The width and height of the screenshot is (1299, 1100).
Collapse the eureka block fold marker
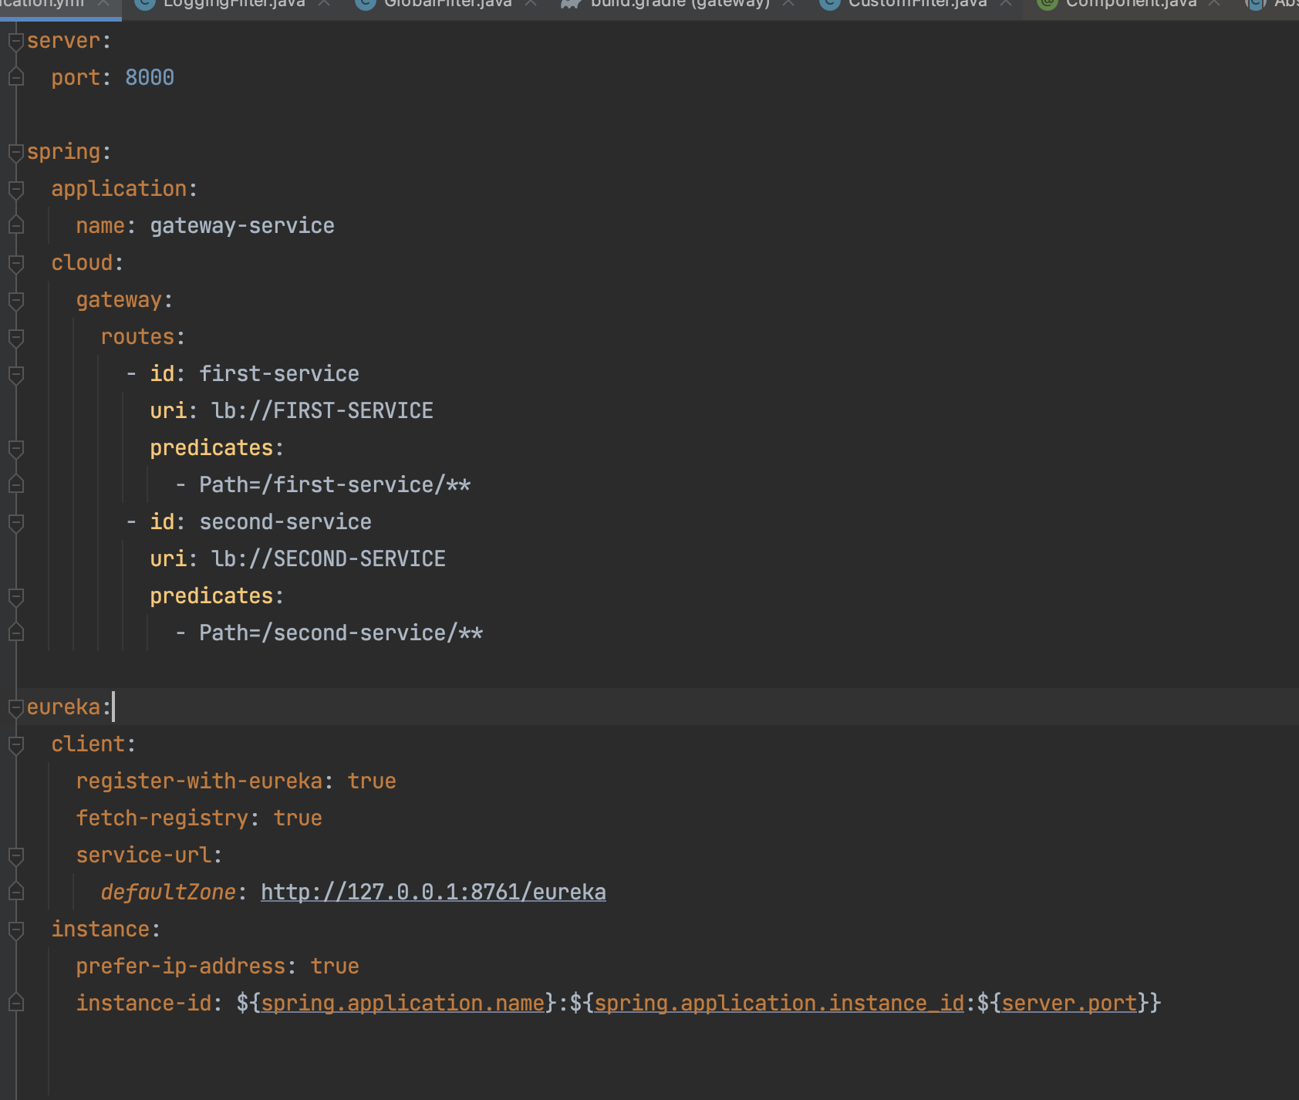tap(15, 707)
